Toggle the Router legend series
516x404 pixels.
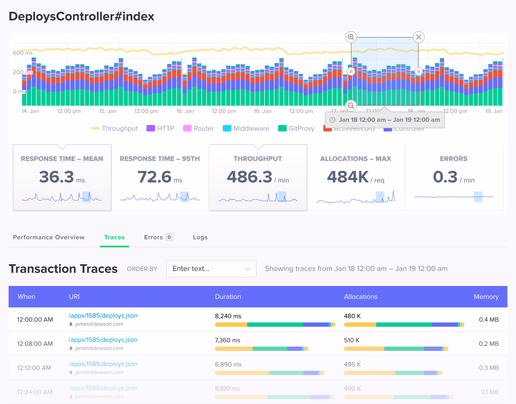coord(198,128)
